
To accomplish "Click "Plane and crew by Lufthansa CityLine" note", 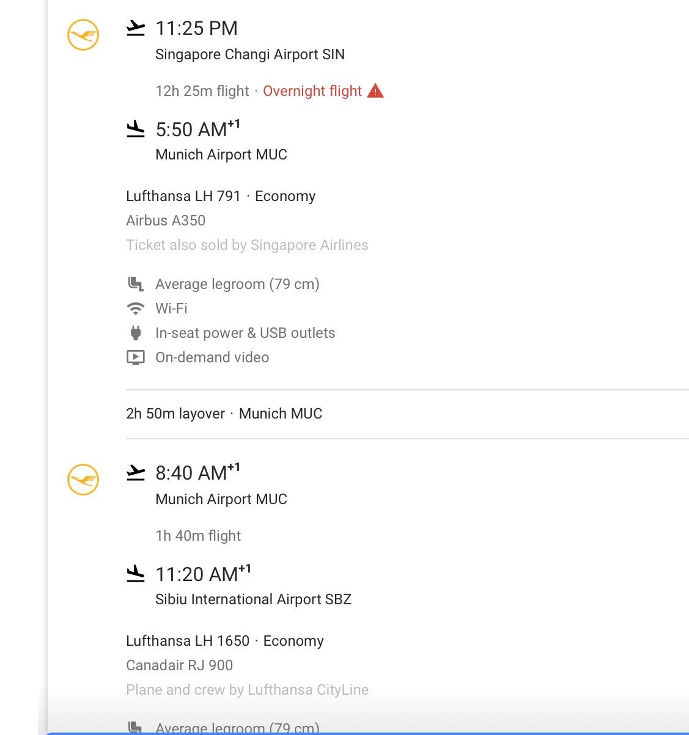I will click(247, 690).
